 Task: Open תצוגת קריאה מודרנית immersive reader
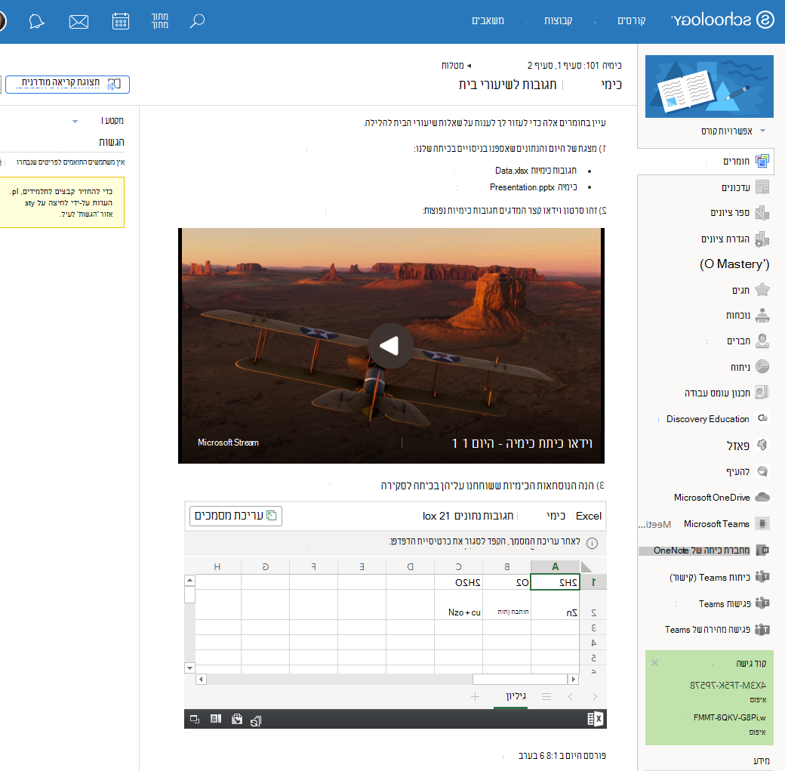(x=67, y=84)
